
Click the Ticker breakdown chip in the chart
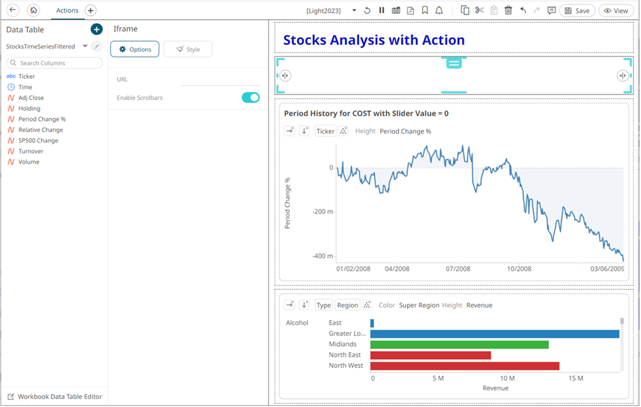click(325, 131)
